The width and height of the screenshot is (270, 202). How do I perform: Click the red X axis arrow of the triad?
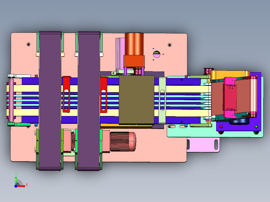click(x=21, y=186)
